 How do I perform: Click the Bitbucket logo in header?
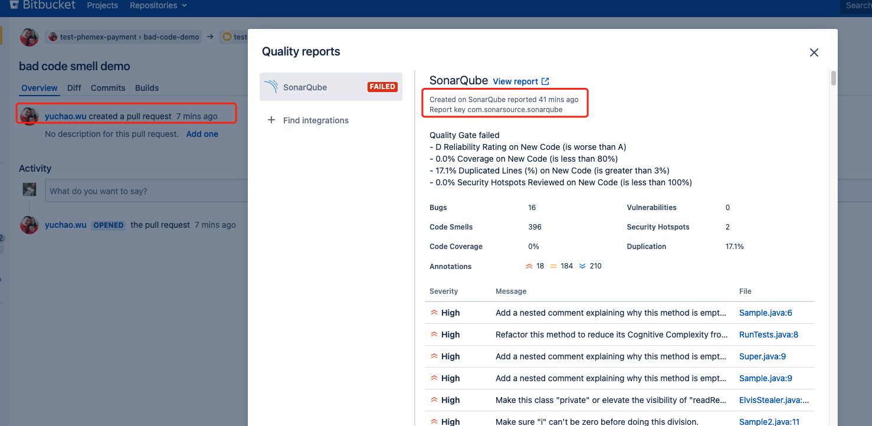point(41,5)
